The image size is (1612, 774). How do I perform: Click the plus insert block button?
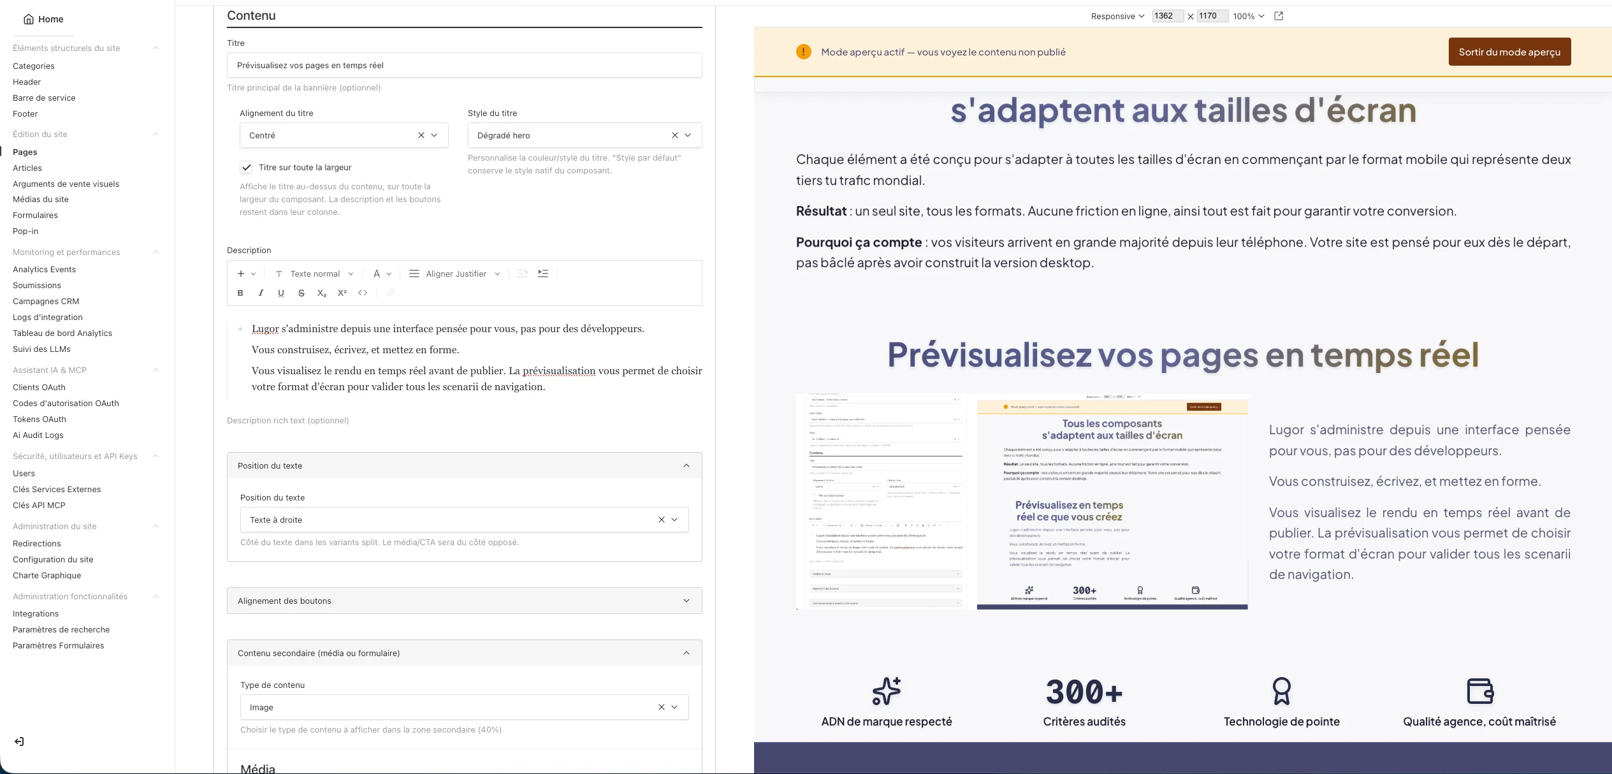(246, 274)
